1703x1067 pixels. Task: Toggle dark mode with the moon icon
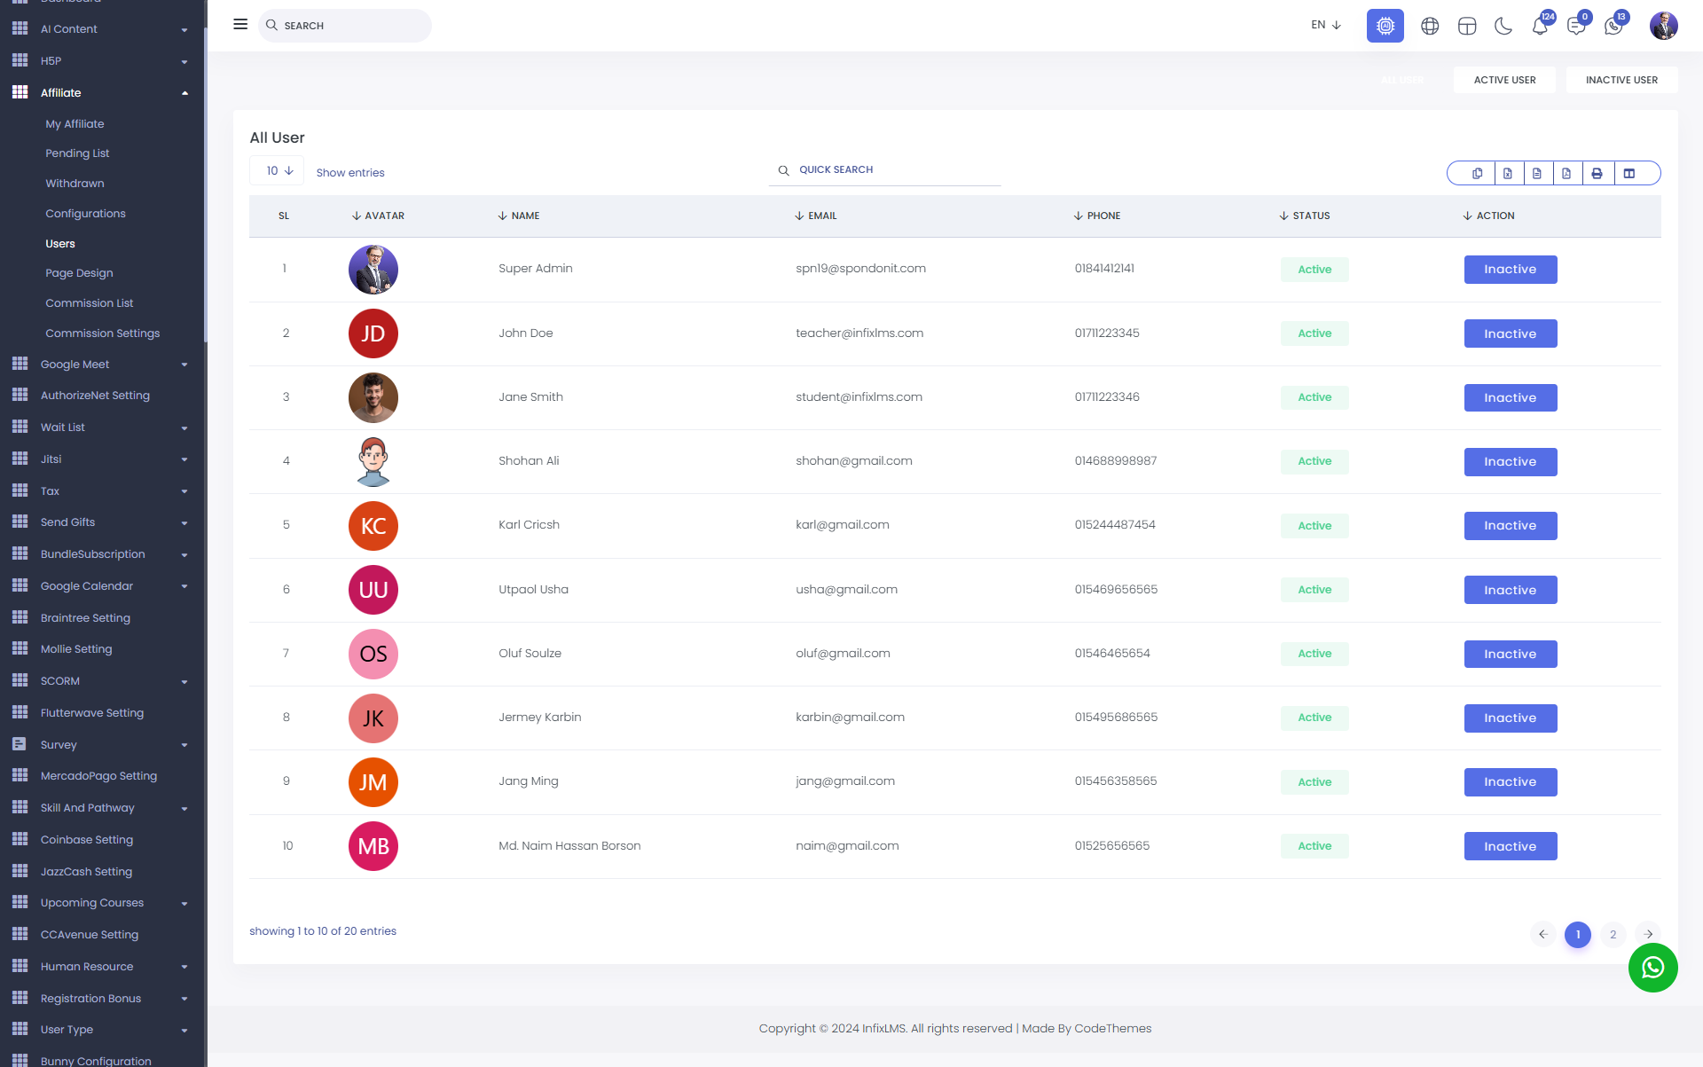click(x=1503, y=27)
